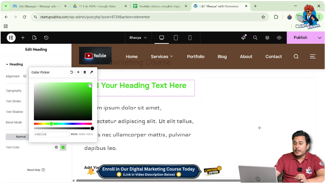Expand the Publish options arrow
Viewport: 325px width, 184px height.
click(x=319, y=37)
